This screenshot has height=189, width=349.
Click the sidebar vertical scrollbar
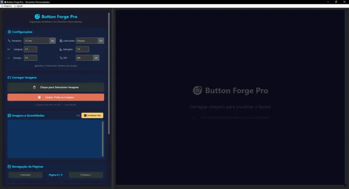pyautogui.click(x=109, y=73)
